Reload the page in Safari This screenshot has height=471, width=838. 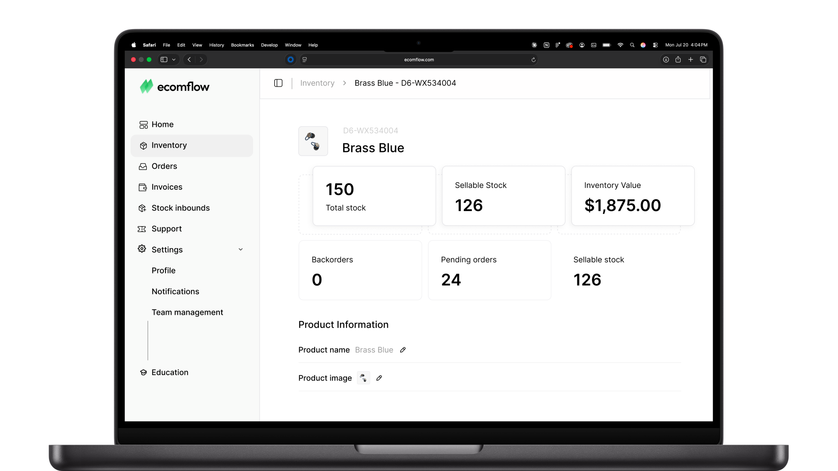[533, 60]
